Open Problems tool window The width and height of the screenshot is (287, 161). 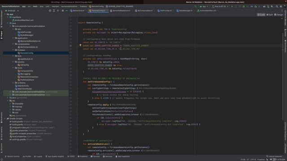83,157
